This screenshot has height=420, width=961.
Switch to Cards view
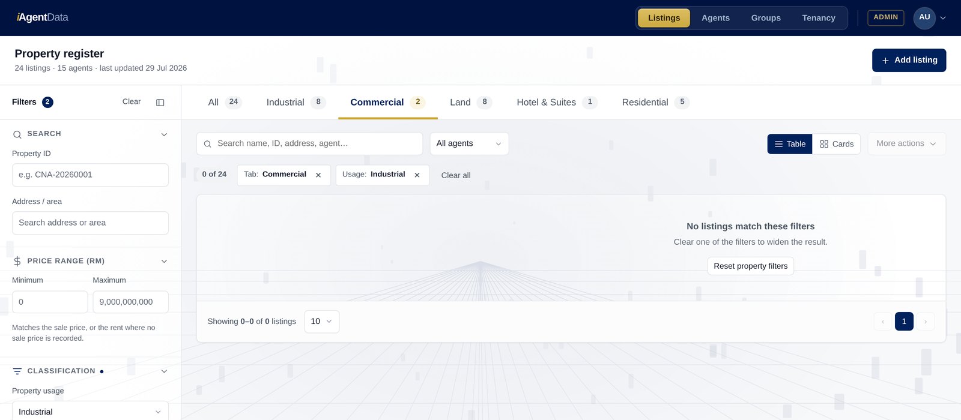(x=837, y=144)
